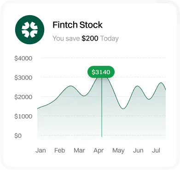Select the Jun month label
Image resolution: width=180 pixels, height=170 pixels.
138,150
